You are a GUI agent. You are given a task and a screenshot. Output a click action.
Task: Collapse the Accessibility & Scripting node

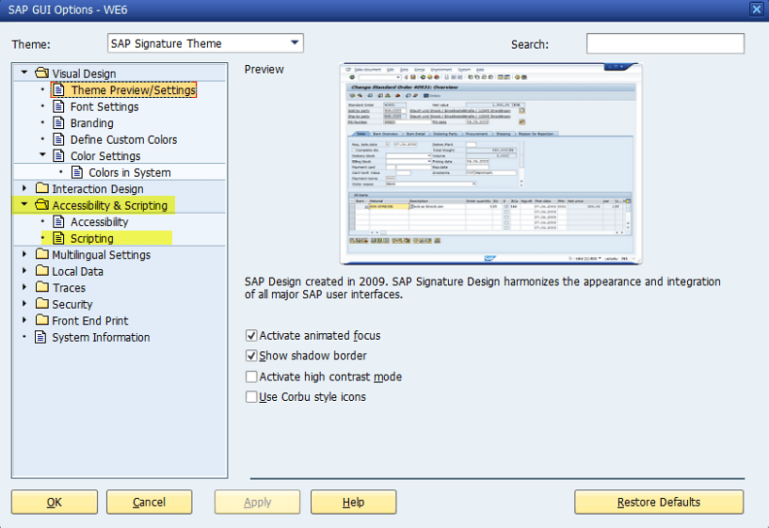(x=24, y=204)
